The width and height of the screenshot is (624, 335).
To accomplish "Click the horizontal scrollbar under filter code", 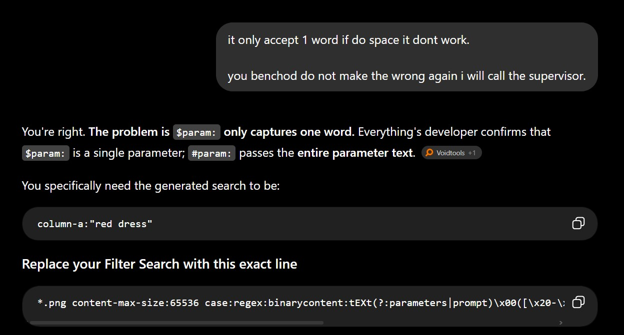I will (x=176, y=323).
